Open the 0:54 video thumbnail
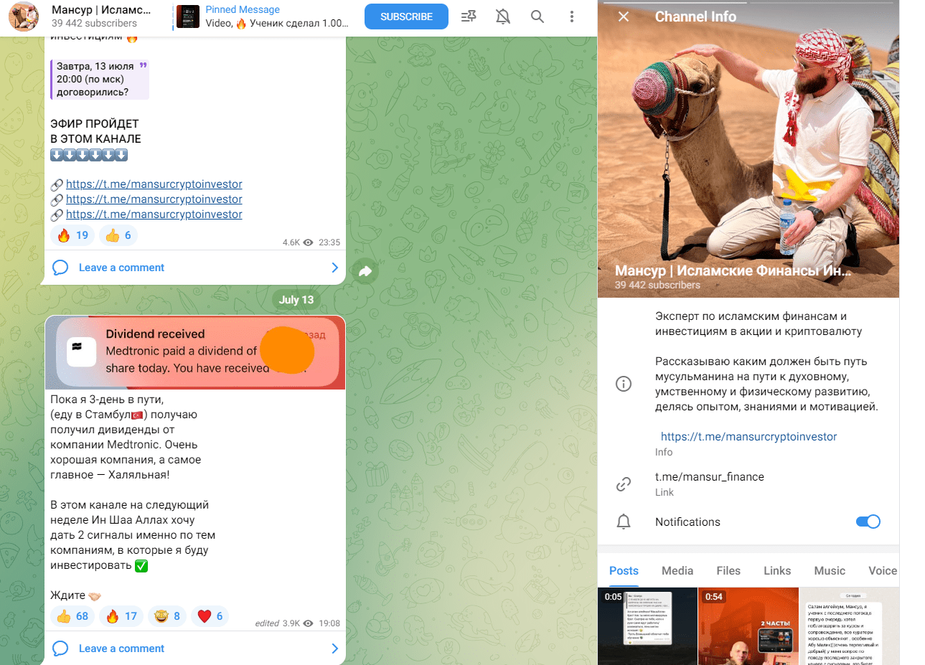This screenshot has width=925, height=665. 748,626
